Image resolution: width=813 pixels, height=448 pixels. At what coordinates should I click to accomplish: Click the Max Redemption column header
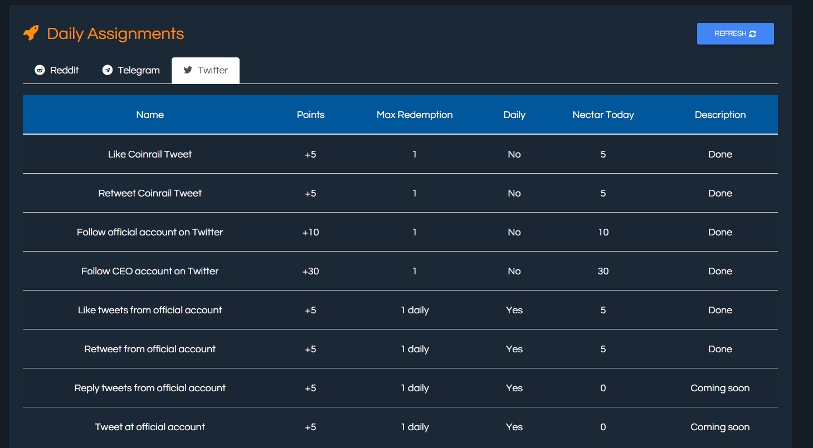click(415, 115)
